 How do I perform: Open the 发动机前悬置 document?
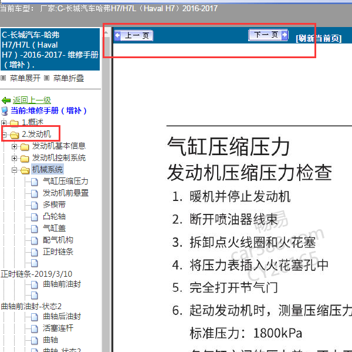coord(66,193)
